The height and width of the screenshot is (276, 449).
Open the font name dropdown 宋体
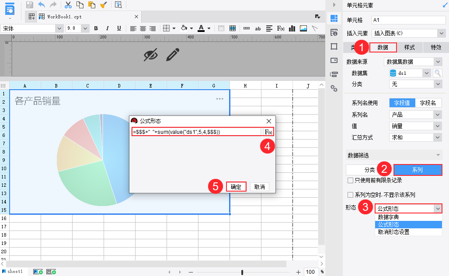click(x=59, y=28)
